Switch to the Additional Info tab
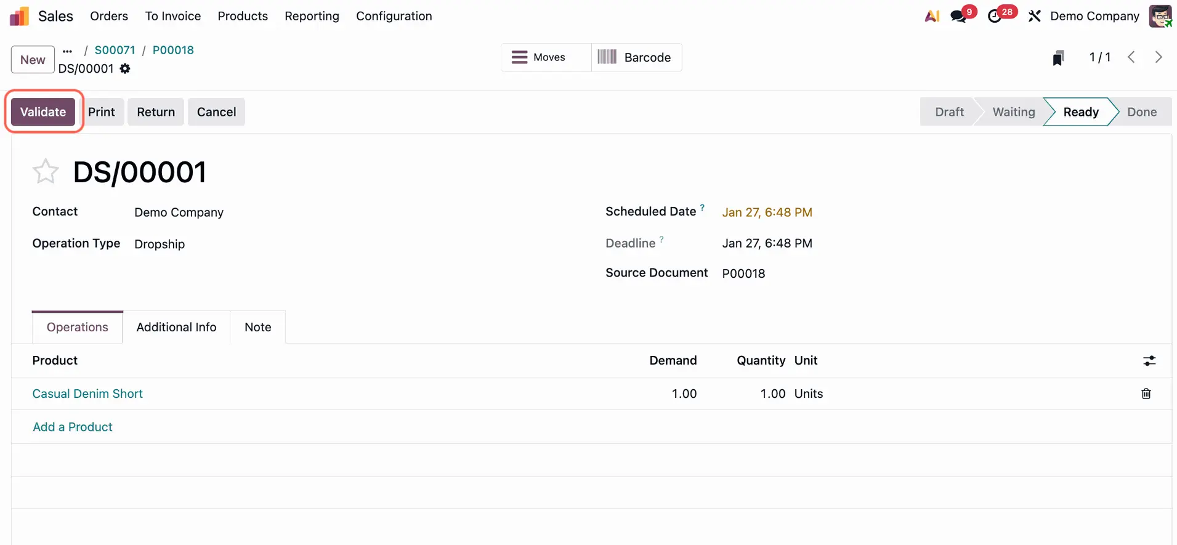Screen dimensions: 1177x545 coord(176,327)
